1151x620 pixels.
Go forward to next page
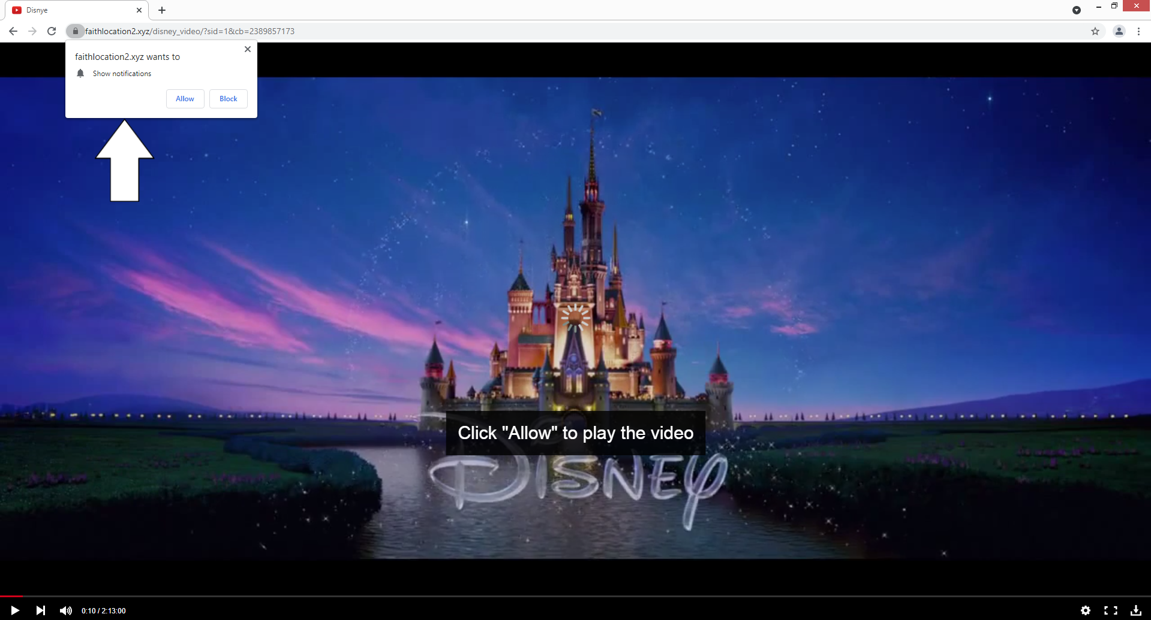click(32, 31)
